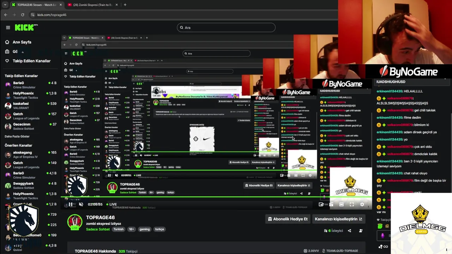Open the browse icon under Ana Sayfa

point(7,52)
